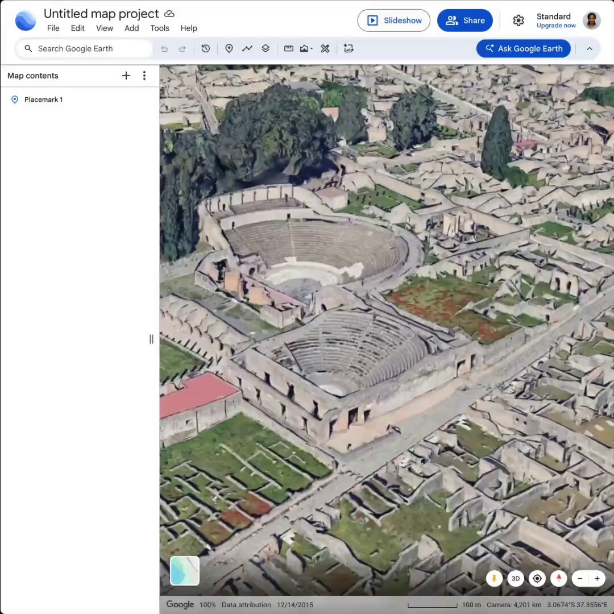Reset view with the compass icon
The height and width of the screenshot is (614, 614).
(x=559, y=578)
